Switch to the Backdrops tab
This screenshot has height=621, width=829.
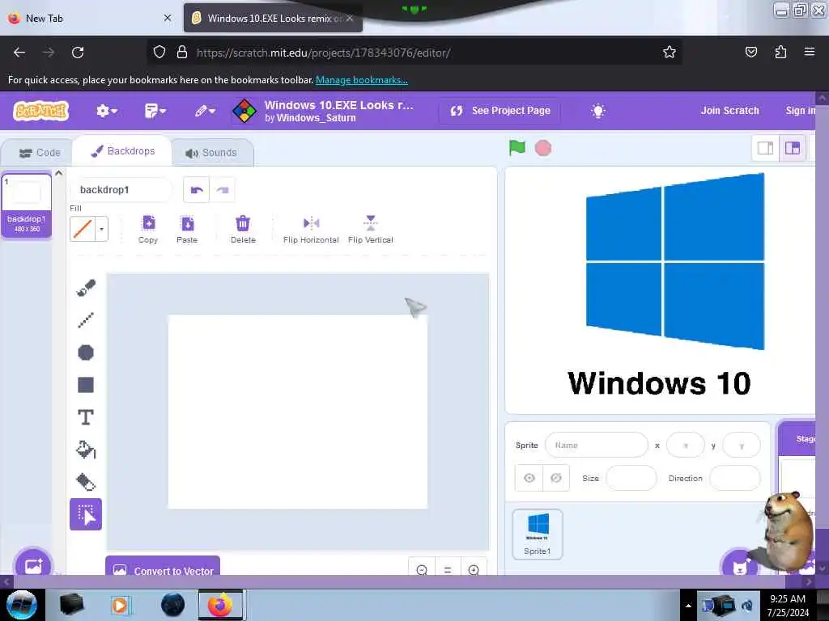[123, 151]
